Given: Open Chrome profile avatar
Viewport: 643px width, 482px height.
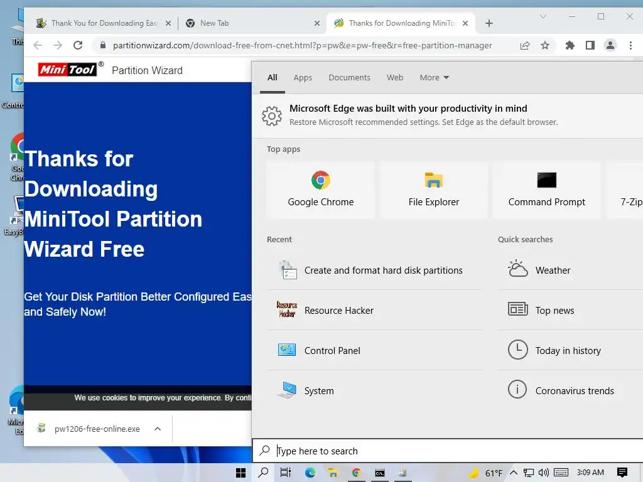Looking at the screenshot, I should point(610,45).
